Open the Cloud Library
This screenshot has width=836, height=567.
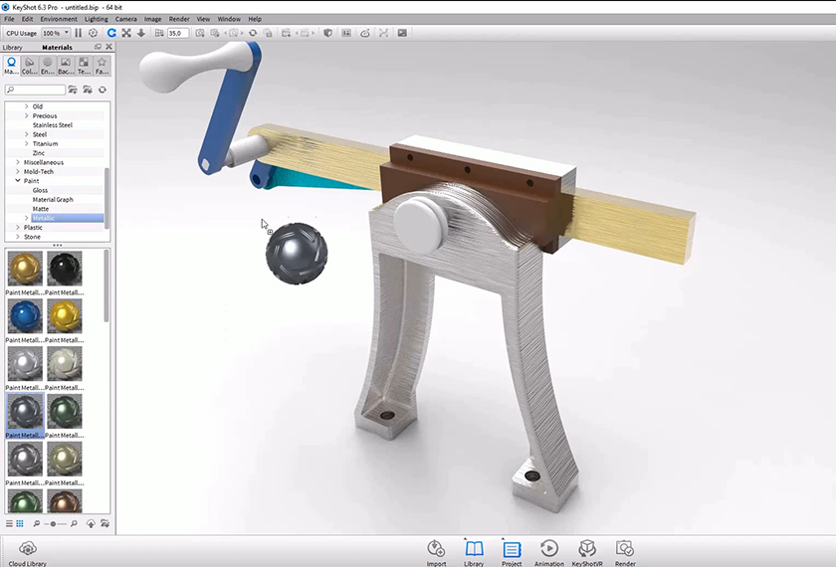(x=27, y=549)
